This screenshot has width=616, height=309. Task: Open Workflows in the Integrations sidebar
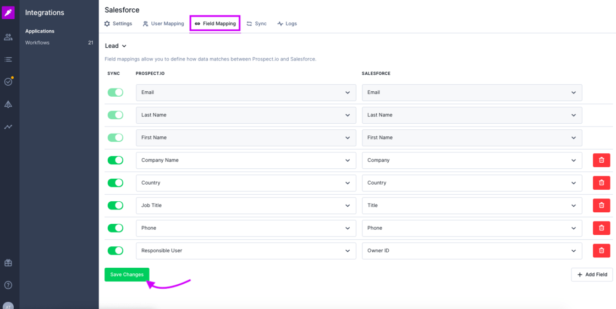point(37,42)
